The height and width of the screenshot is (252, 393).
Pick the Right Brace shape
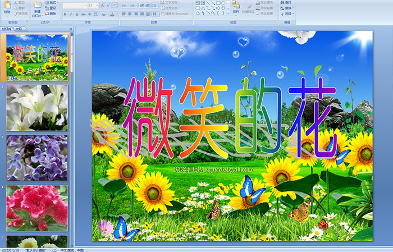click(x=223, y=13)
